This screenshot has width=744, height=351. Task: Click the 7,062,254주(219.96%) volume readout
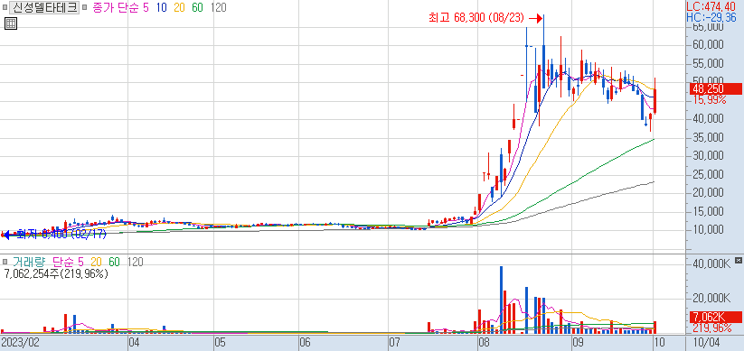tap(56, 273)
